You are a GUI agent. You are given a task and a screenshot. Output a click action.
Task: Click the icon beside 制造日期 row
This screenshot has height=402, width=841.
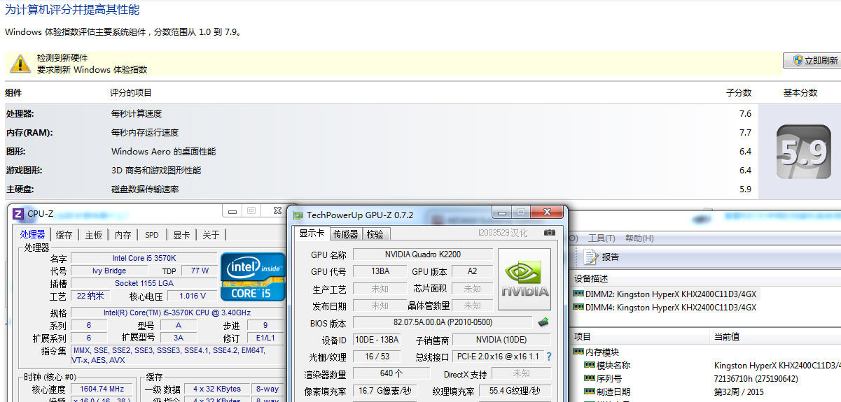pos(590,392)
